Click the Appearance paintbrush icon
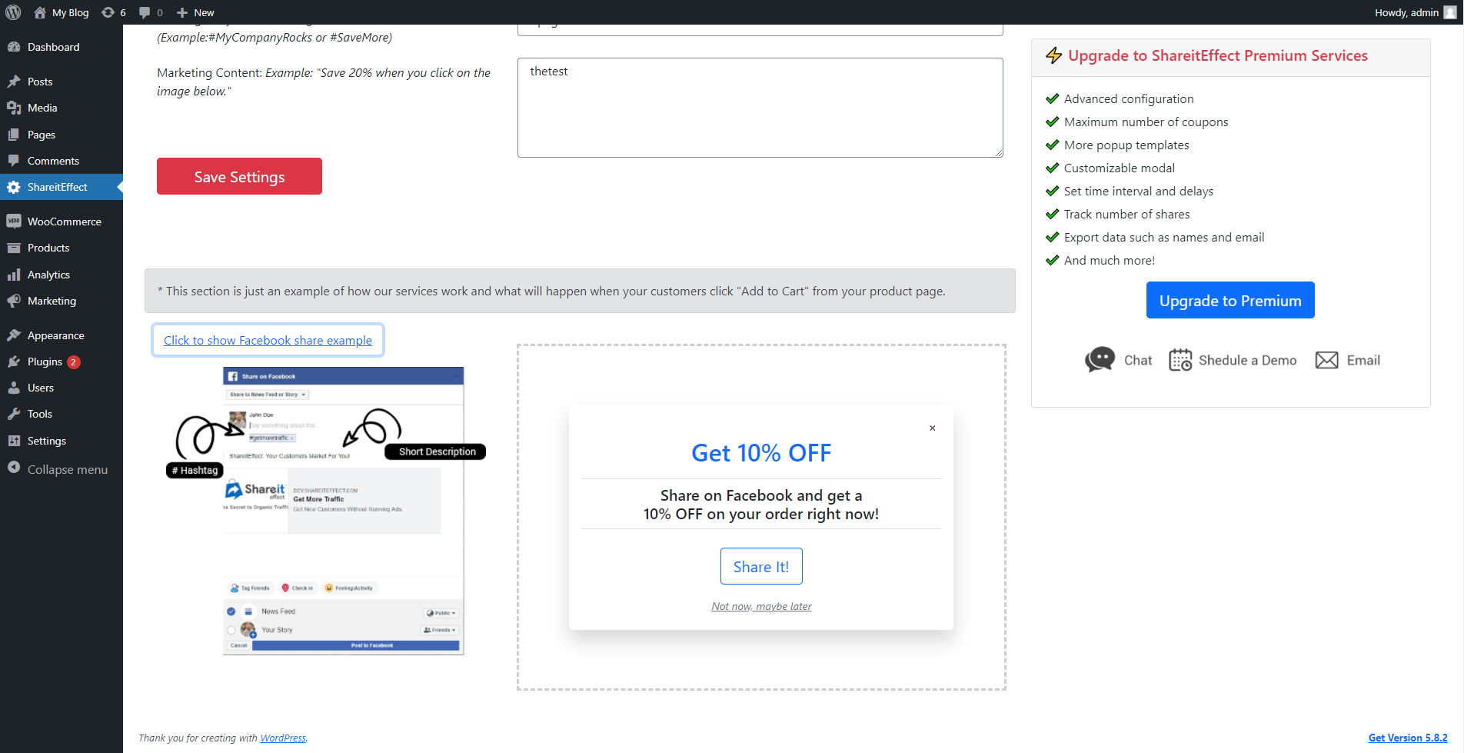Image resolution: width=1464 pixels, height=753 pixels. [14, 335]
